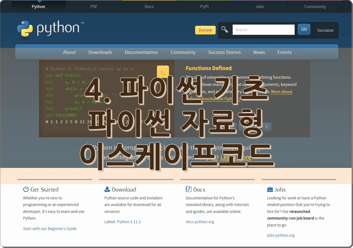Image resolution: width=353 pixels, height=248 pixels.
Task: Go to slide 5 in the code carousel
Action: (266, 127)
